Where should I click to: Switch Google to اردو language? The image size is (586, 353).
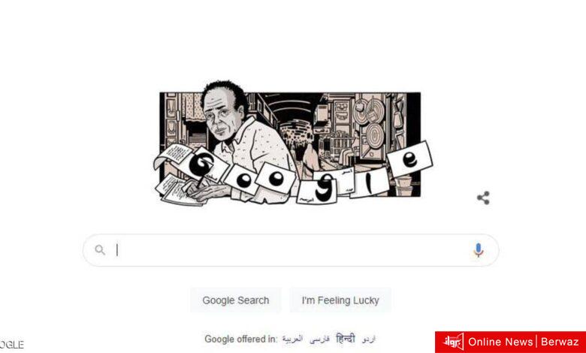click(x=368, y=339)
